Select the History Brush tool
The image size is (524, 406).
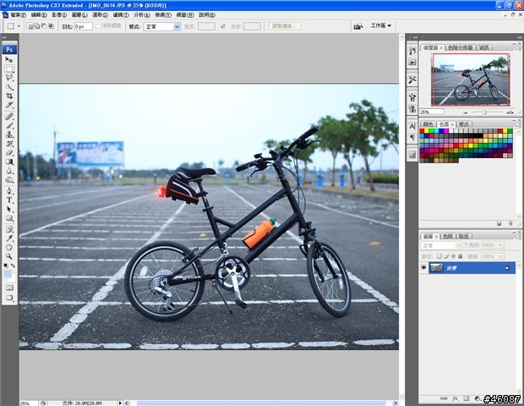click(x=9, y=144)
